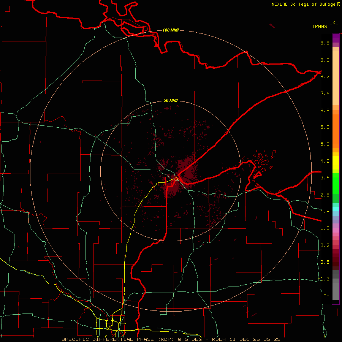342x342 pixels.
Task: Select the 5.8 legend value
Action: pos(325,127)
